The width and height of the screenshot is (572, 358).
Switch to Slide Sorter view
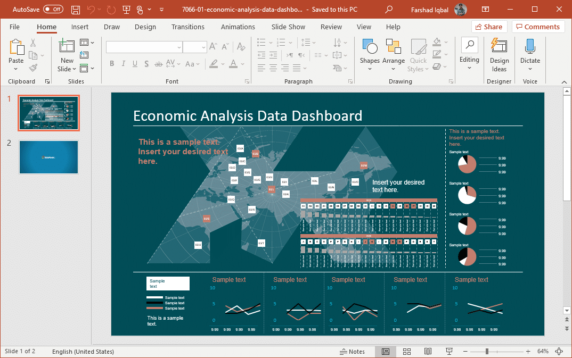(x=406, y=352)
